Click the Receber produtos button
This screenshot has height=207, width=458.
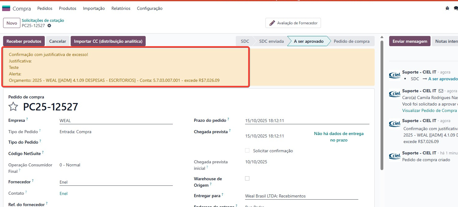(x=24, y=41)
